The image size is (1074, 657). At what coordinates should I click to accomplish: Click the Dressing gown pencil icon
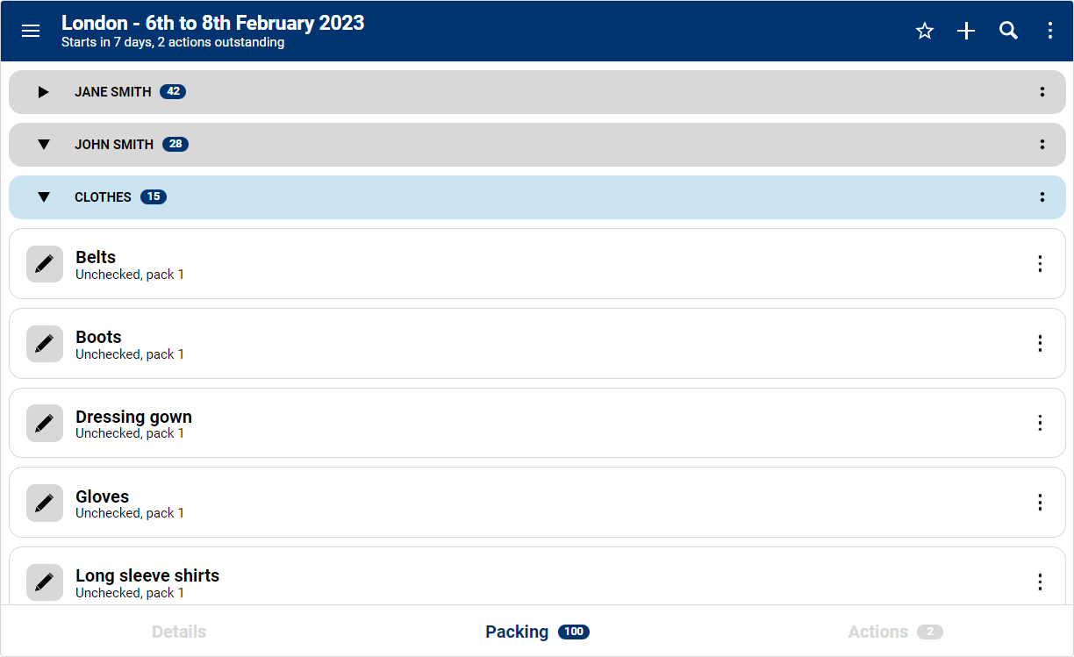(44, 423)
